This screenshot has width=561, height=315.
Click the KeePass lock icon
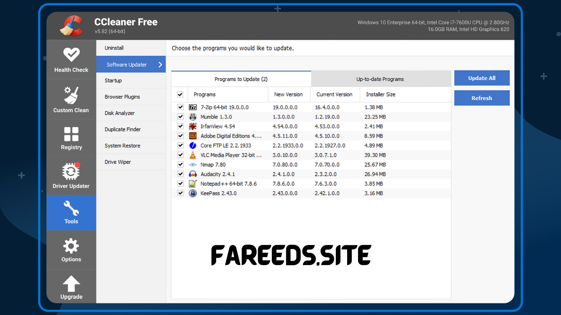(x=193, y=193)
